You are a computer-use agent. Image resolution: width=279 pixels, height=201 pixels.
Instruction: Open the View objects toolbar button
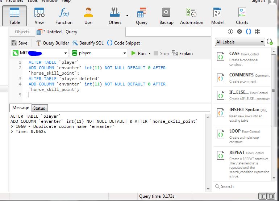[x=39, y=16]
